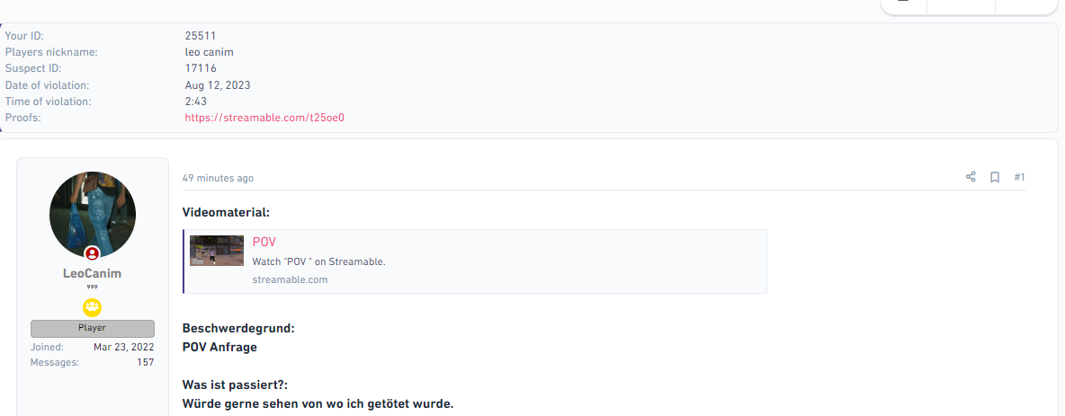Bookmark post #1 with the bookmark icon
Screen dimensions: 1065x416
[995, 177]
